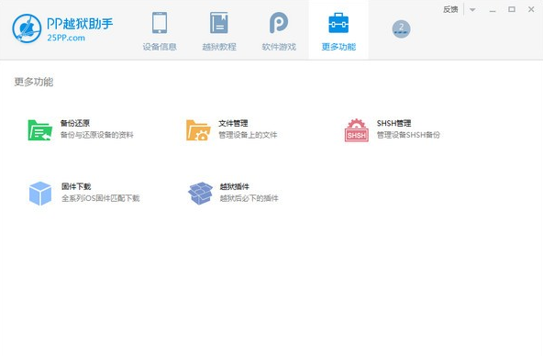Click description 管理设备上的文件
Image resolution: width=543 pixels, height=356 pixels.
[x=248, y=135]
